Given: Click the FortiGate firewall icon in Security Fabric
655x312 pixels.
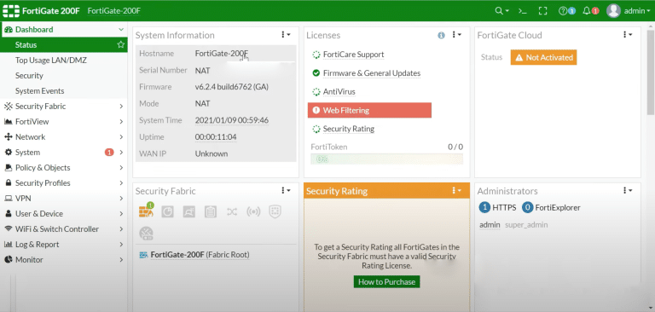Looking at the screenshot, I should 146,211.
